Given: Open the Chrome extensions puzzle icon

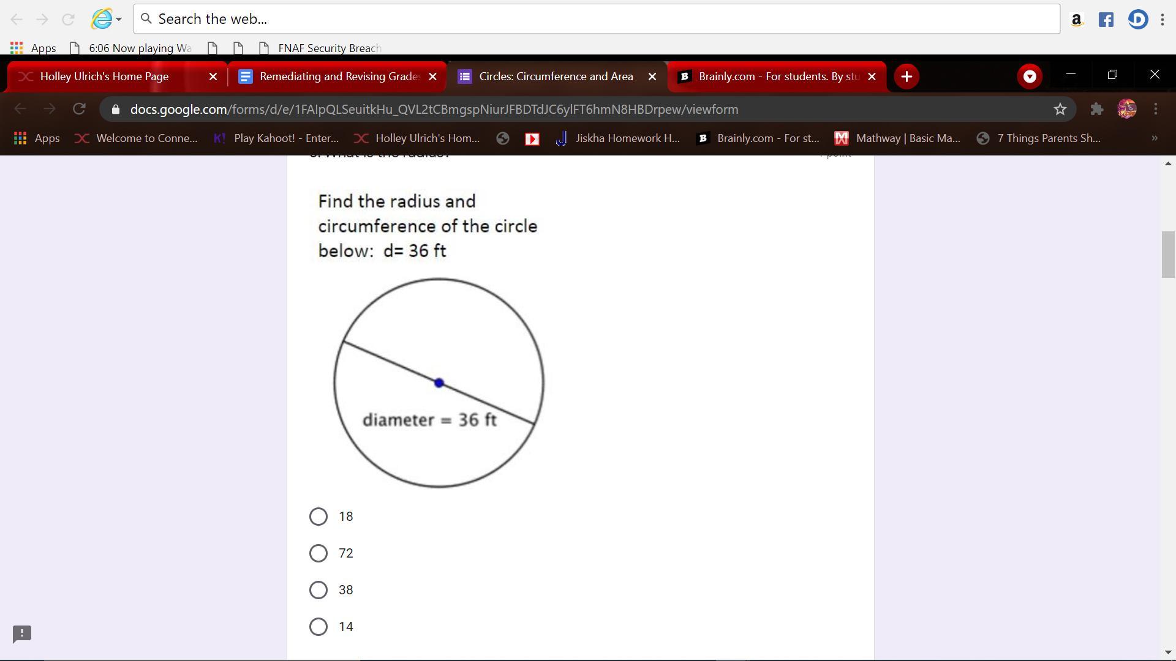Looking at the screenshot, I should [1096, 110].
